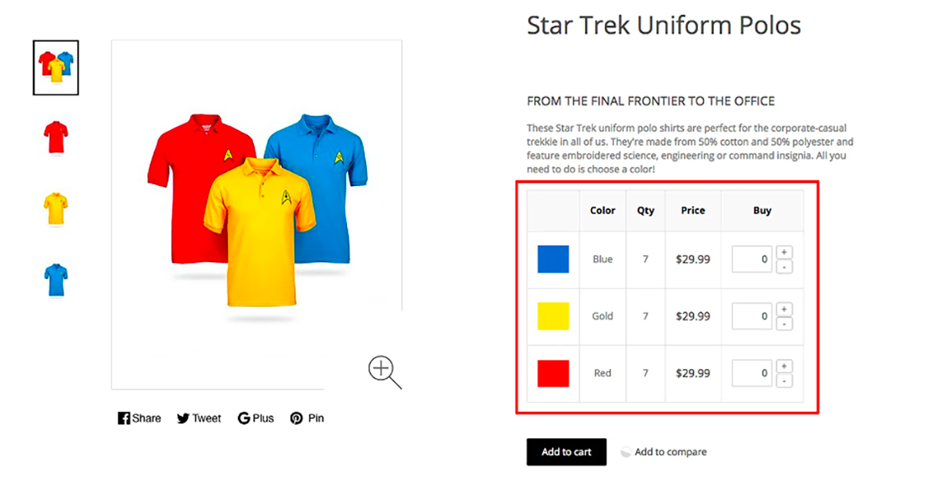This screenshot has height=485, width=928.
Task: Pin the product on Pinterest
Action: click(307, 418)
